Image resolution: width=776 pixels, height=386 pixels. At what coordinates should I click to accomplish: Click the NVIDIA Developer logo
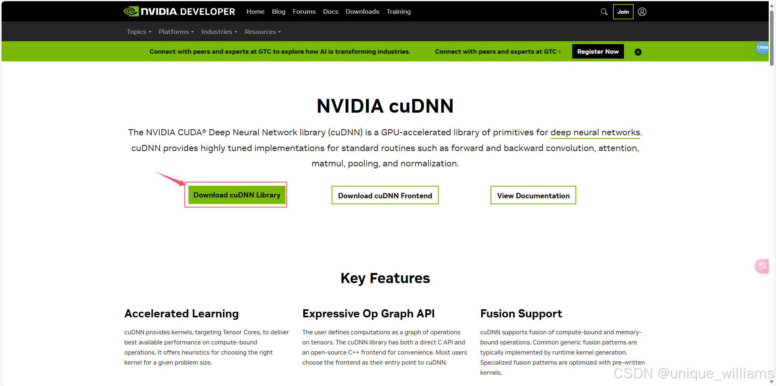tap(179, 11)
